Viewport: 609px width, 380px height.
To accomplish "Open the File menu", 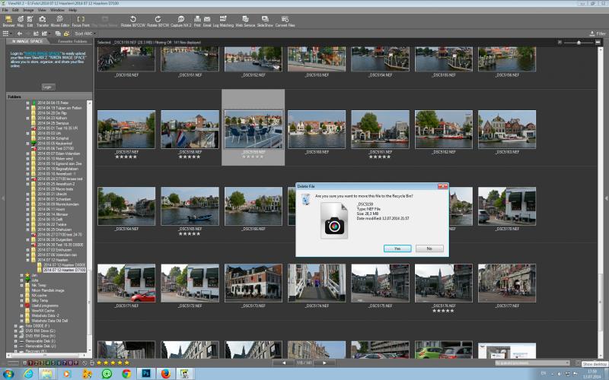I will point(5,10).
